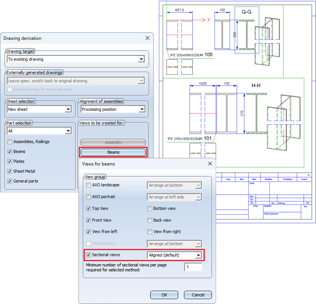Close the Drawing derivation dialog

click(x=148, y=38)
